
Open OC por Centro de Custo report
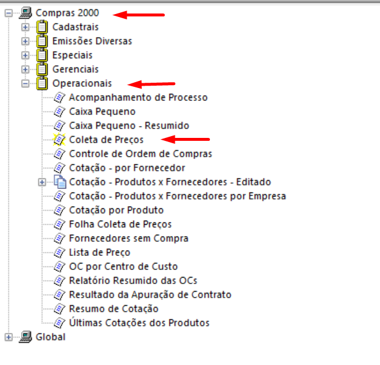pyautogui.click(x=123, y=266)
